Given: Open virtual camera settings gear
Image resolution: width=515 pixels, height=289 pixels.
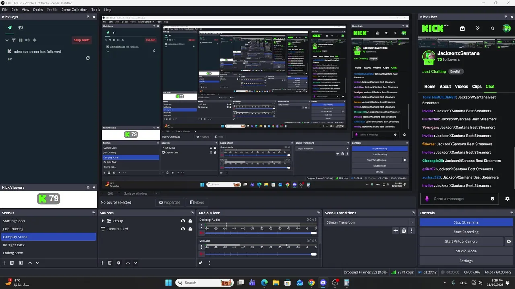Looking at the screenshot, I should pyautogui.click(x=509, y=242).
